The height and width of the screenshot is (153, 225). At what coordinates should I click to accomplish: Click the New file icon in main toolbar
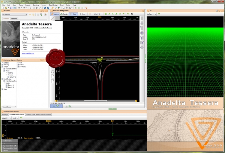click(x=3, y=8)
